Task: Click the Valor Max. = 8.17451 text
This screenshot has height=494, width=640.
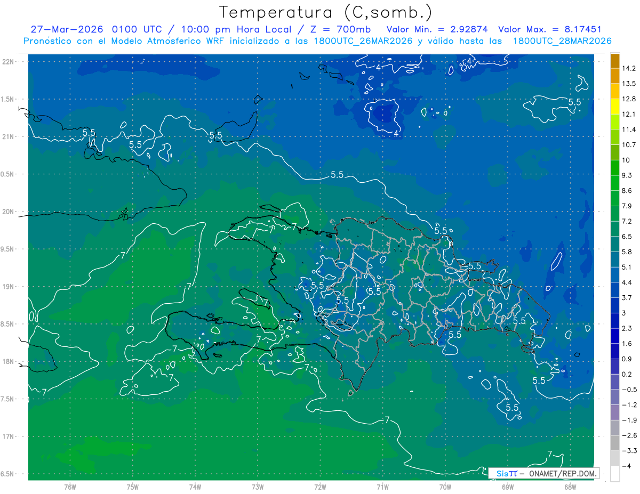Action: (550, 29)
